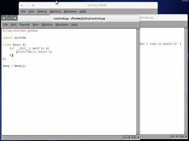Screen dimensions: 189x141
Task: Maximize the control.py editor window
Action: point(15,18)
